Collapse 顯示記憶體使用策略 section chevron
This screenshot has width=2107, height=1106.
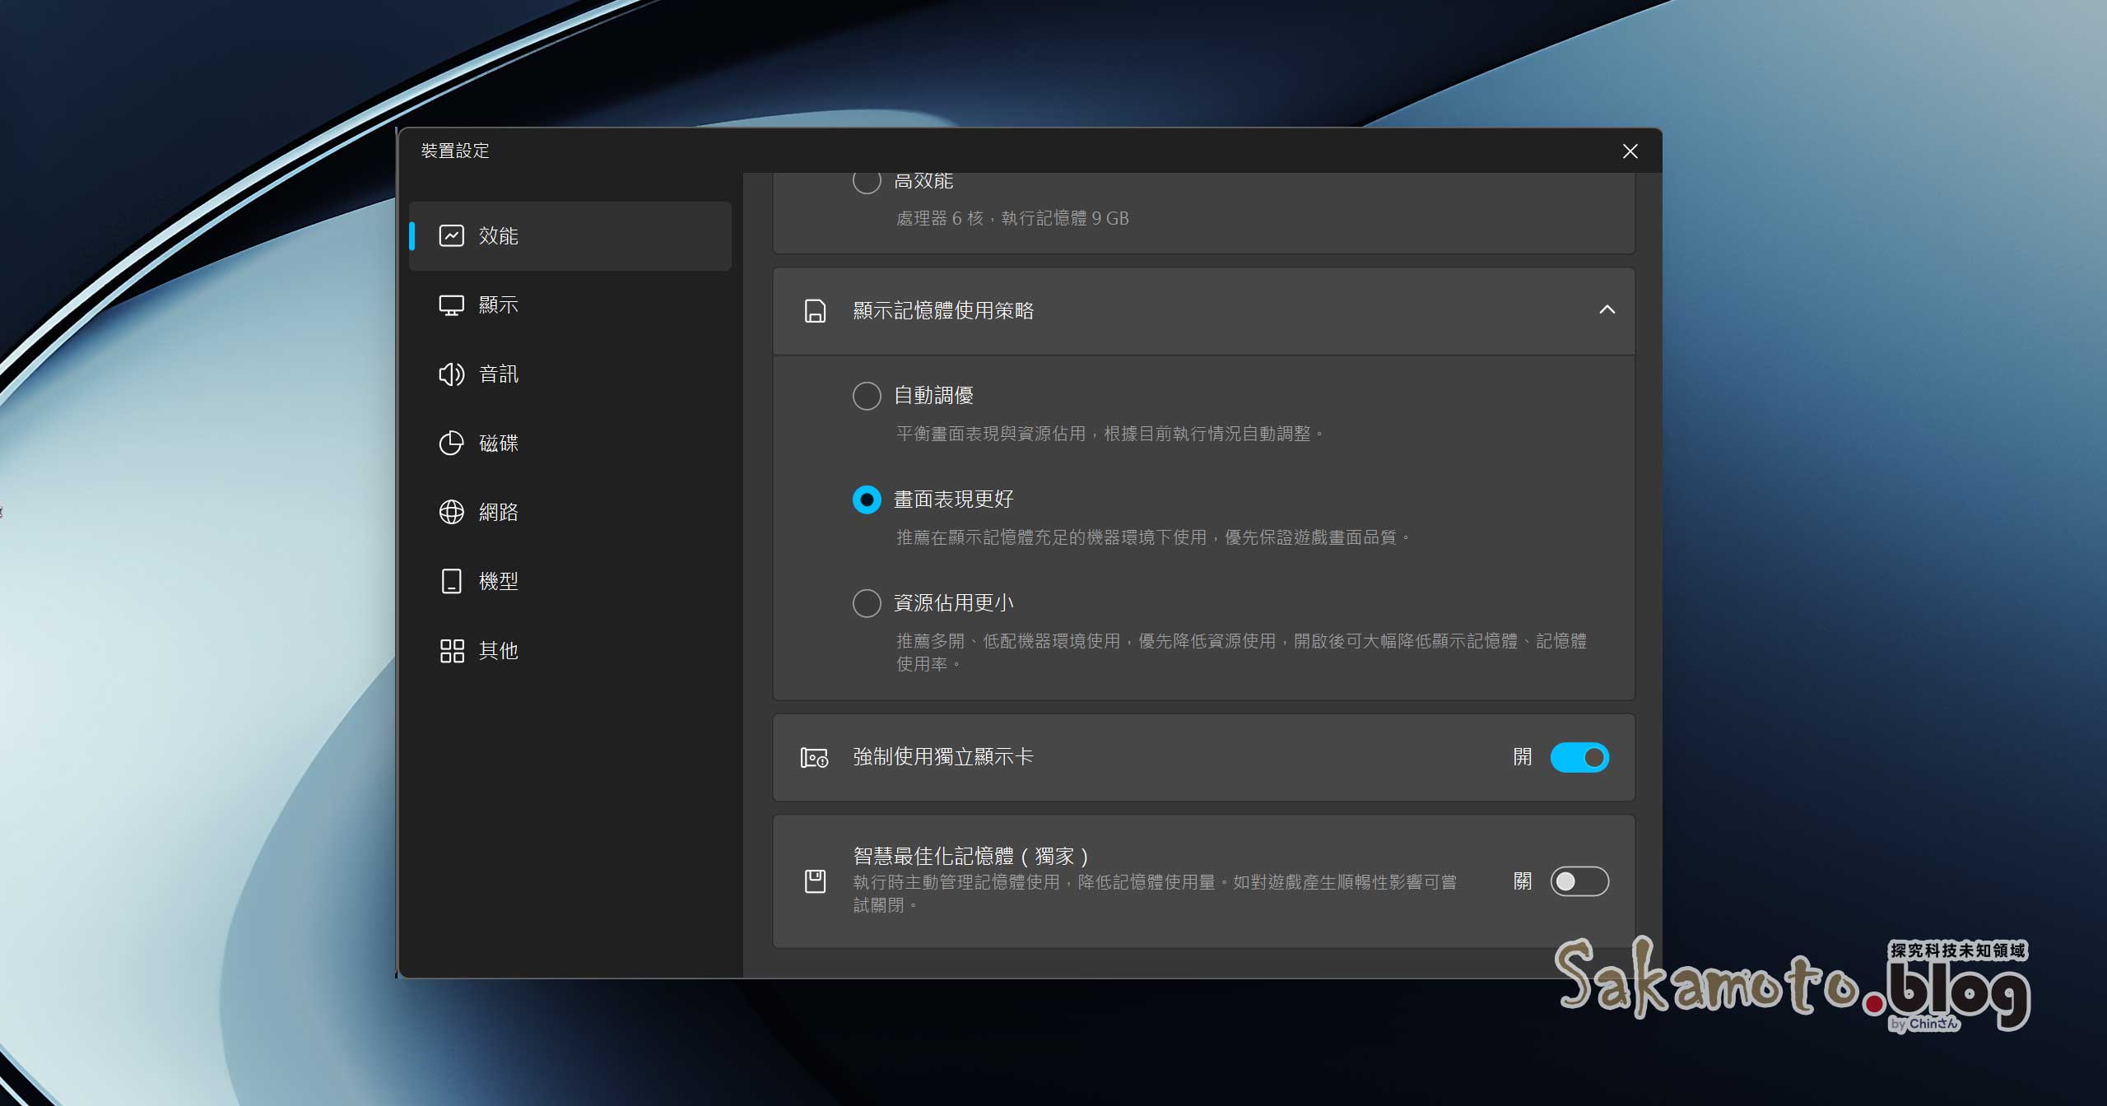1607,310
